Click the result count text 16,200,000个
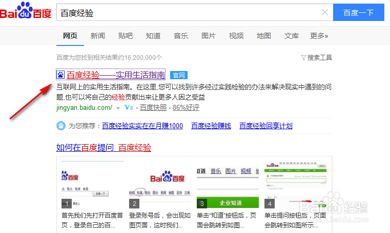The width and height of the screenshot is (390, 233). 143,58
